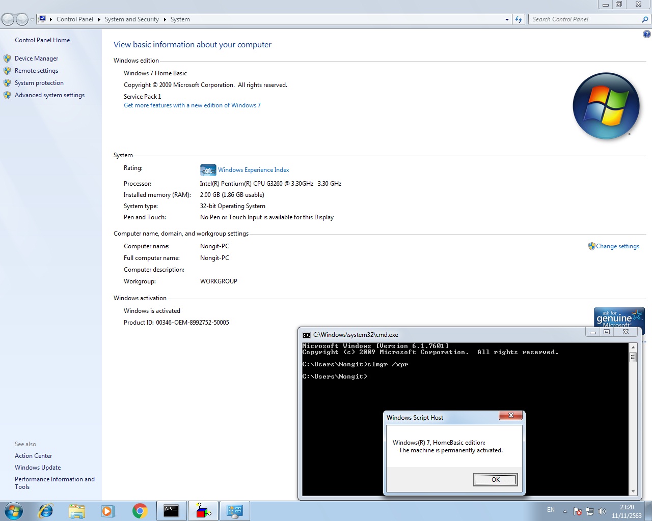Viewport: 652px width, 521px height.
Task: Click the shield icon beside System protection
Action: coord(7,83)
